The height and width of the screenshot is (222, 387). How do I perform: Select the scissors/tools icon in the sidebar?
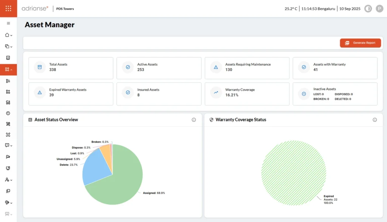click(8, 124)
